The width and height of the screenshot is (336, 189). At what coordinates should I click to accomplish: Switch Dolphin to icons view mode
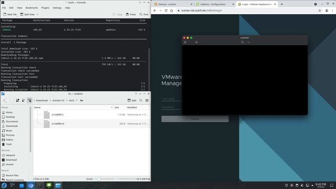point(17,100)
